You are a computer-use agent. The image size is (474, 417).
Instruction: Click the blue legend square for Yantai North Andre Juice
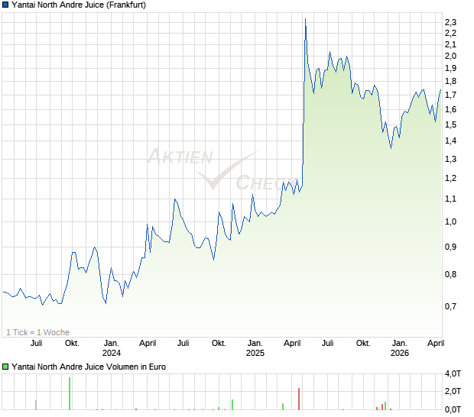(5, 5)
